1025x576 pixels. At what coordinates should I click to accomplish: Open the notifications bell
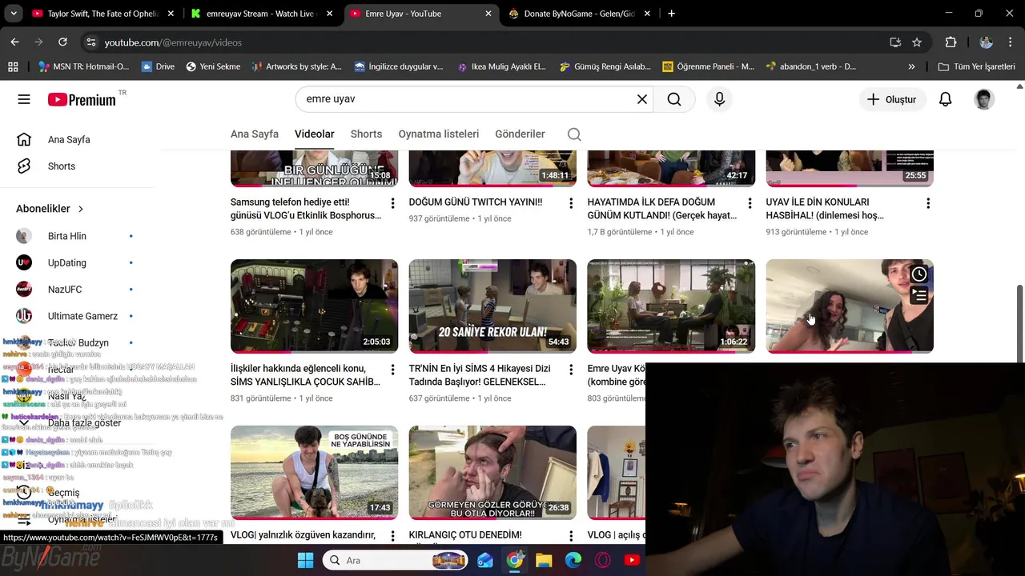tap(946, 99)
